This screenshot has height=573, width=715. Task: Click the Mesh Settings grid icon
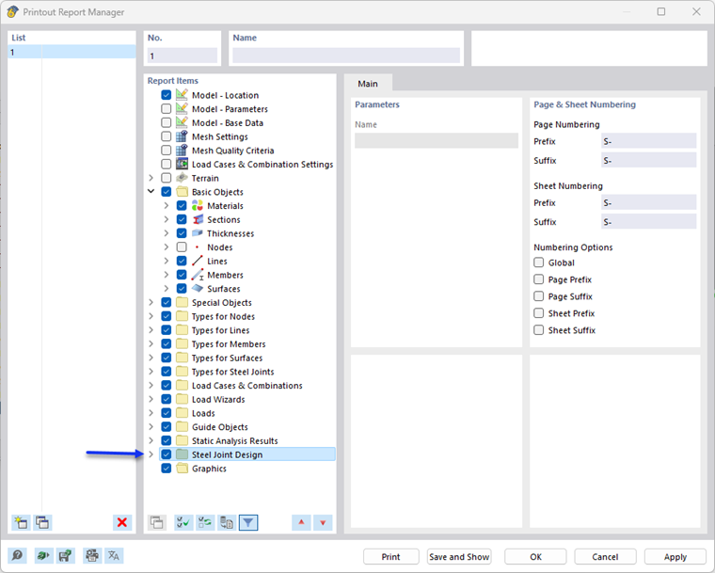click(x=182, y=136)
